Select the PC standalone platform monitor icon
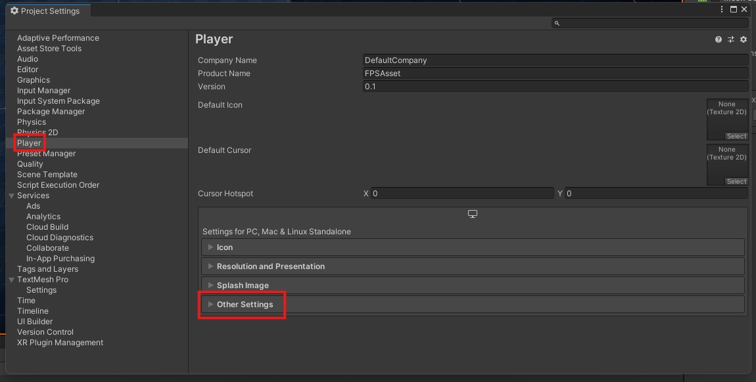Image resolution: width=756 pixels, height=382 pixels. (x=472, y=214)
